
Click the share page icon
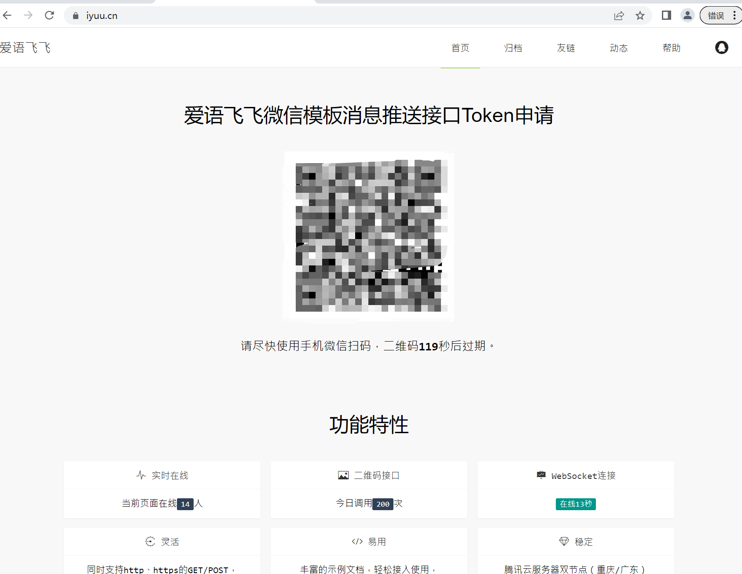coord(619,16)
